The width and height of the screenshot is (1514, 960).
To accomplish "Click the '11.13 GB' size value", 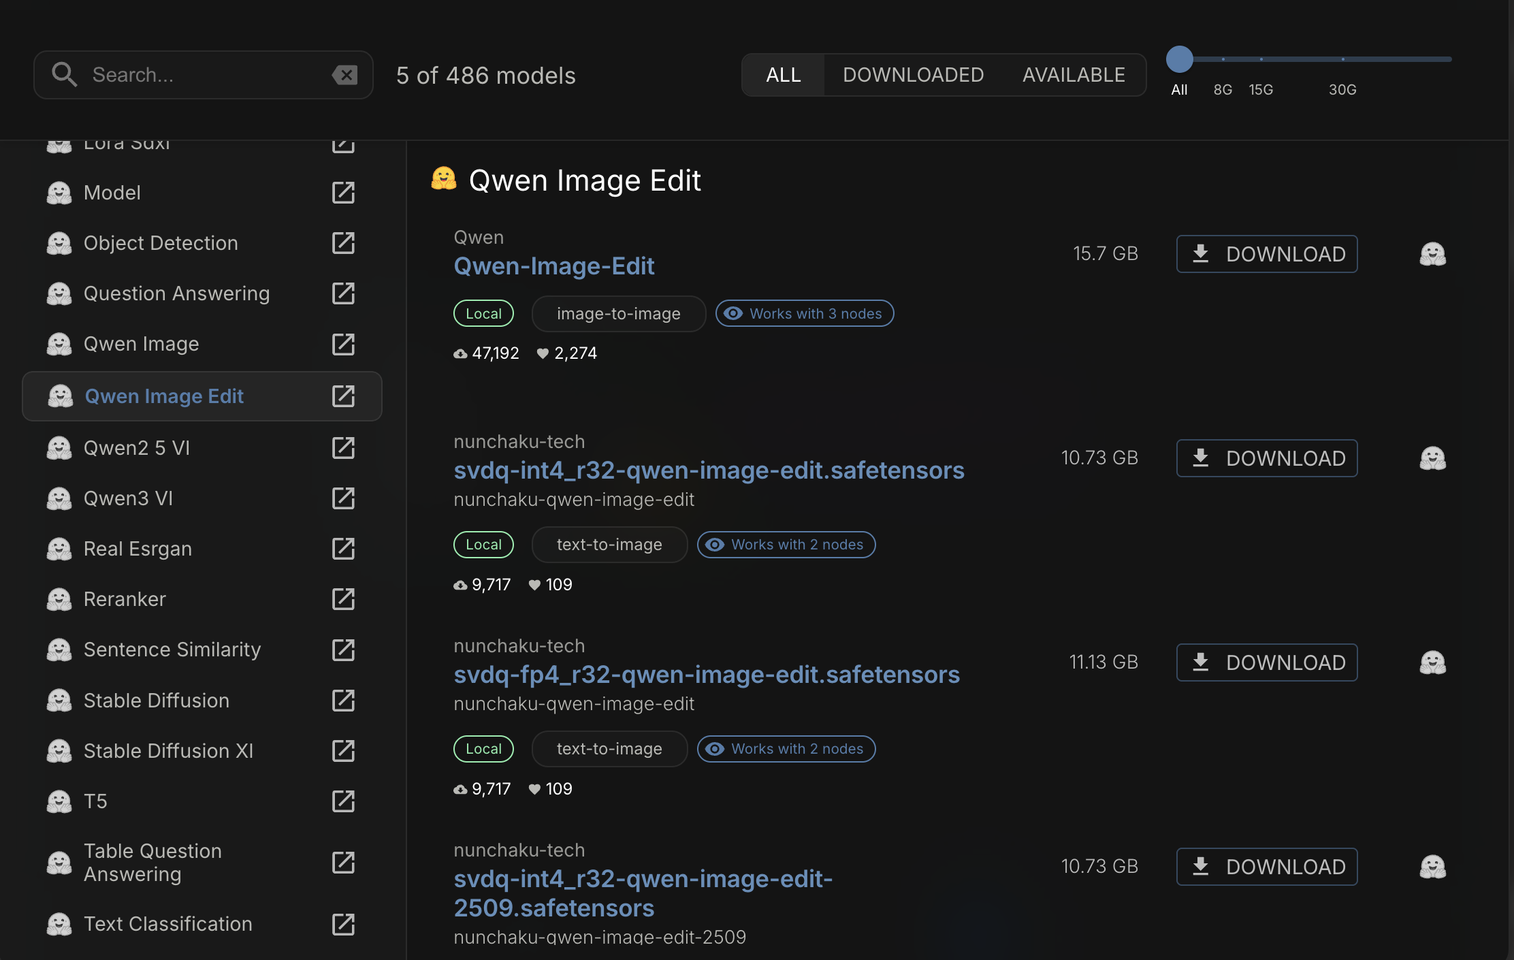I will click(x=1104, y=662).
